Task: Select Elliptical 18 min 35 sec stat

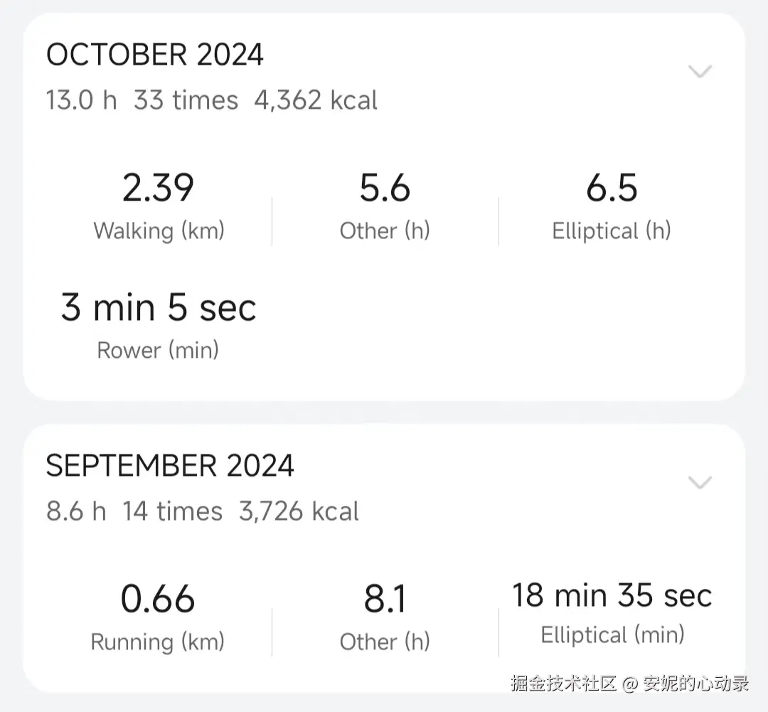Action: [612, 595]
